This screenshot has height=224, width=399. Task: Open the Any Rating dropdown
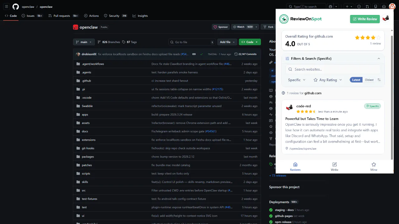328,80
